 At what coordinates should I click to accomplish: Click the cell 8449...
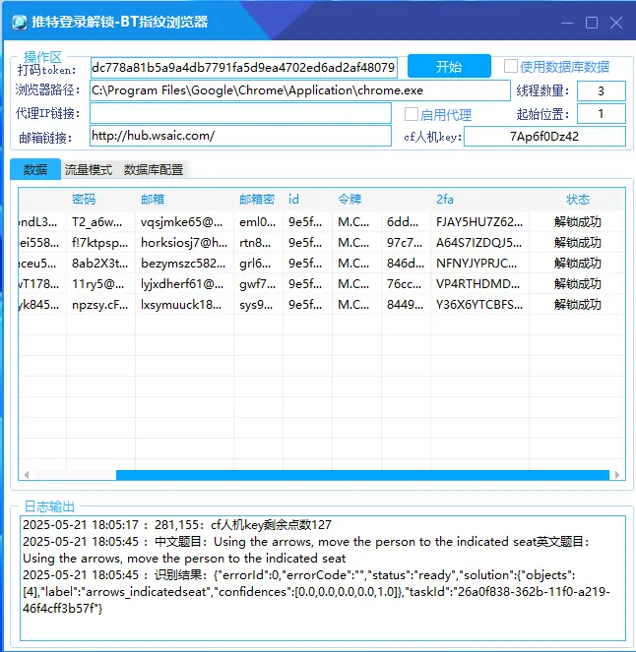tap(406, 305)
